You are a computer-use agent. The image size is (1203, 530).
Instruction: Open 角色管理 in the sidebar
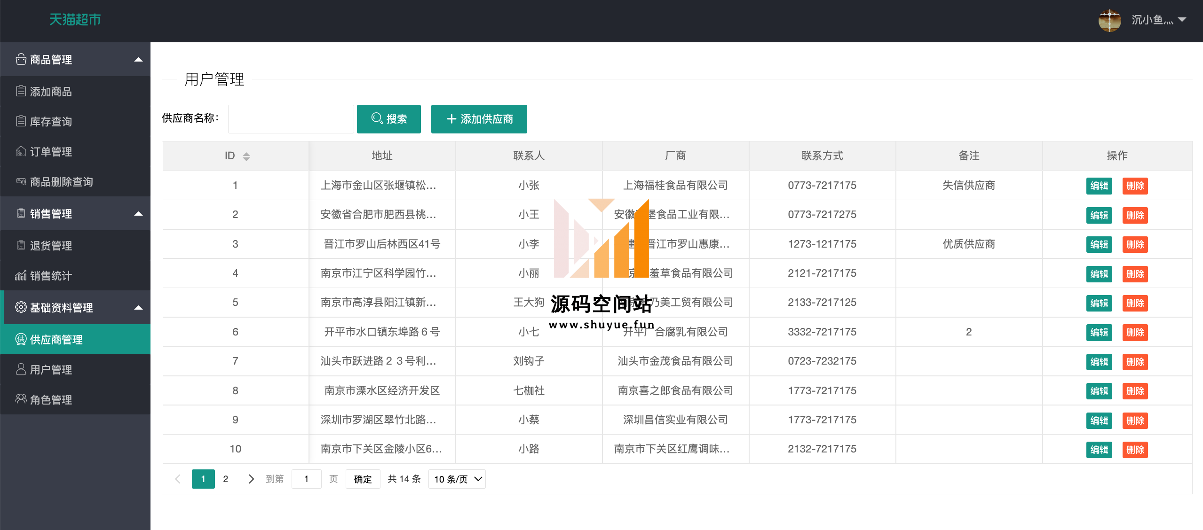75,399
